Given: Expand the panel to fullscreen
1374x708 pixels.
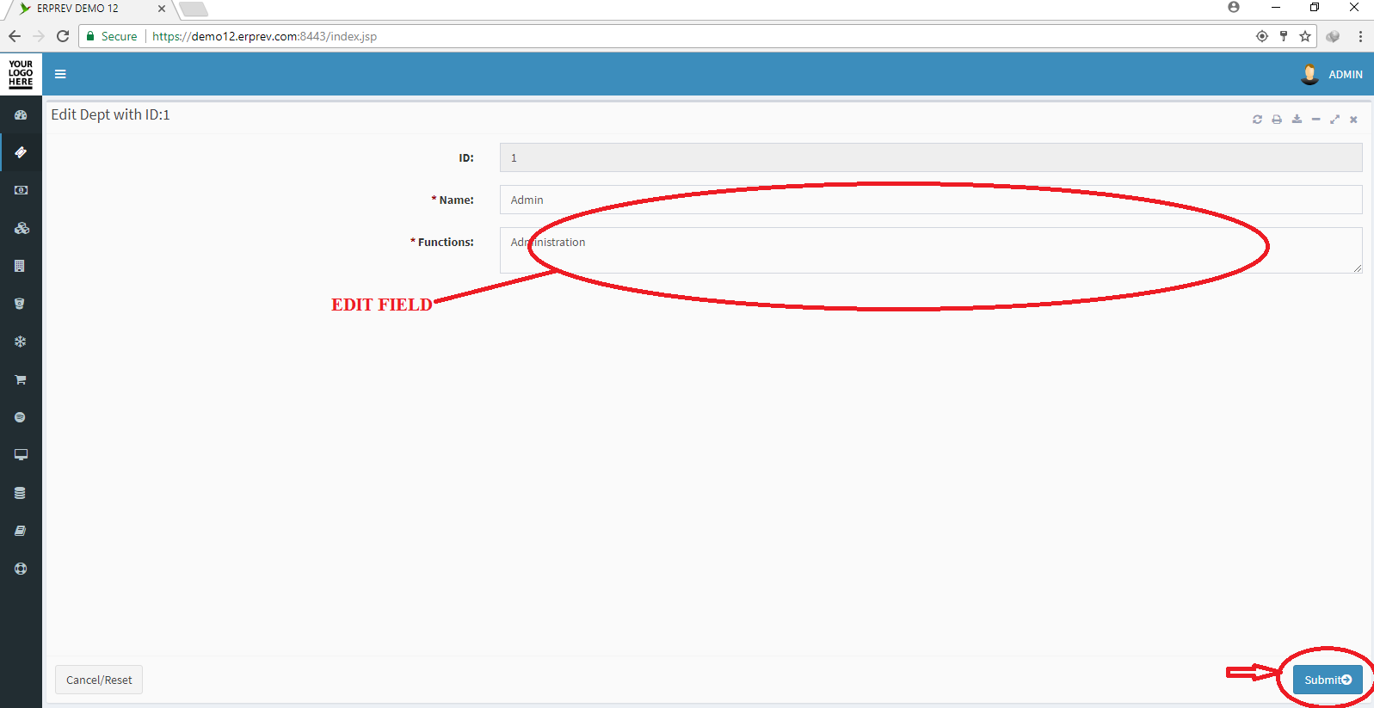Looking at the screenshot, I should (1334, 120).
